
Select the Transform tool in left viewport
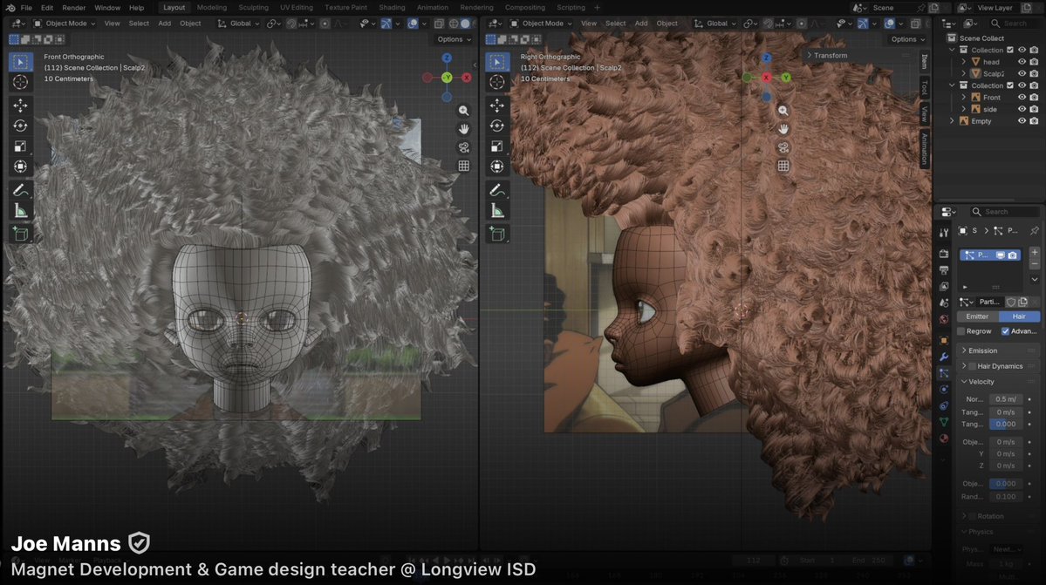(20, 166)
